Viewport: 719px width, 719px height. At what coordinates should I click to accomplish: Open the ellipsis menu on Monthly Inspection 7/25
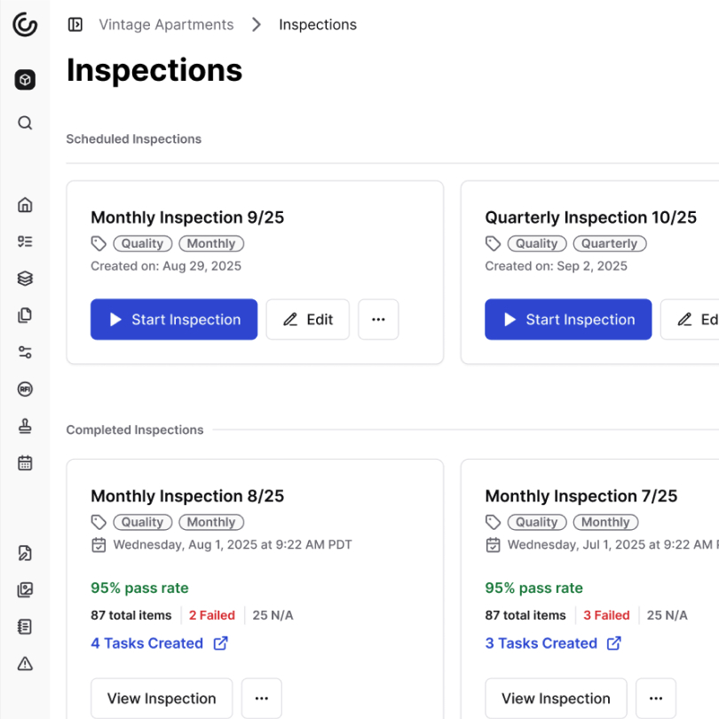coord(656,699)
